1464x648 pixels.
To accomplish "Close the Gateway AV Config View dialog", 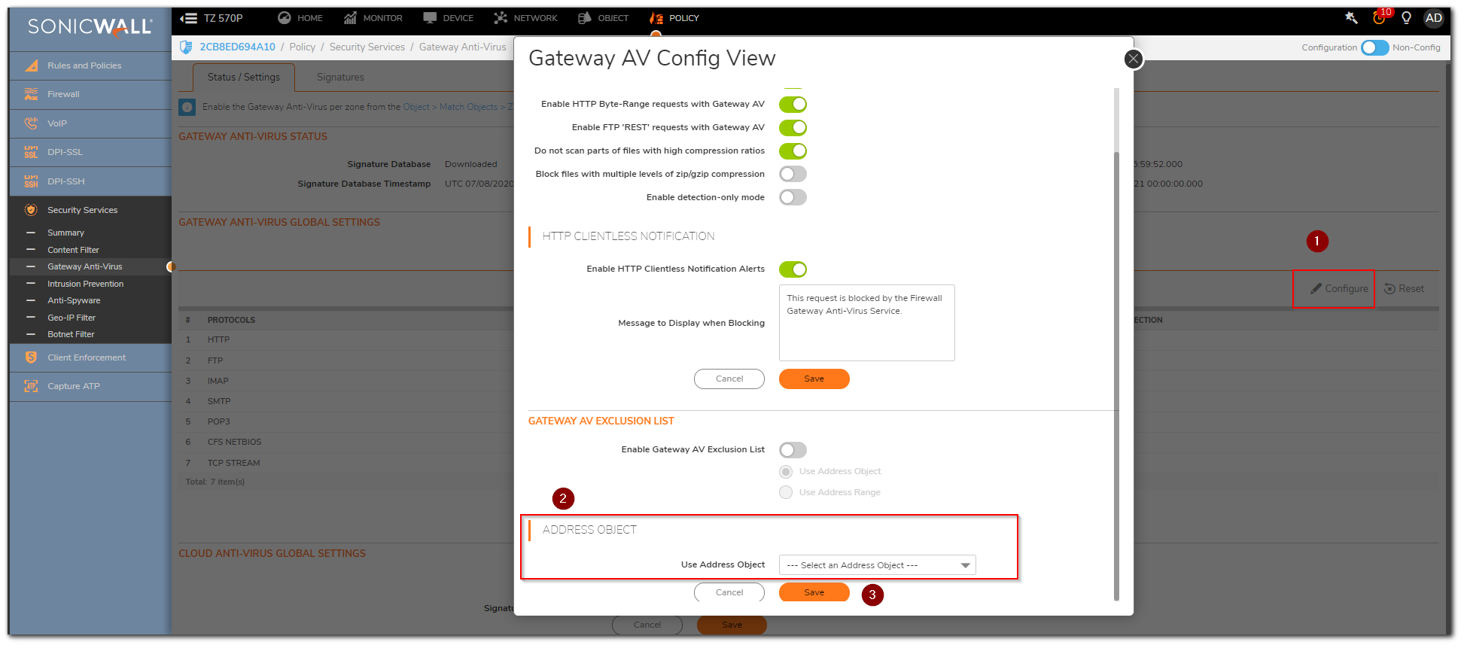I will tap(1133, 59).
